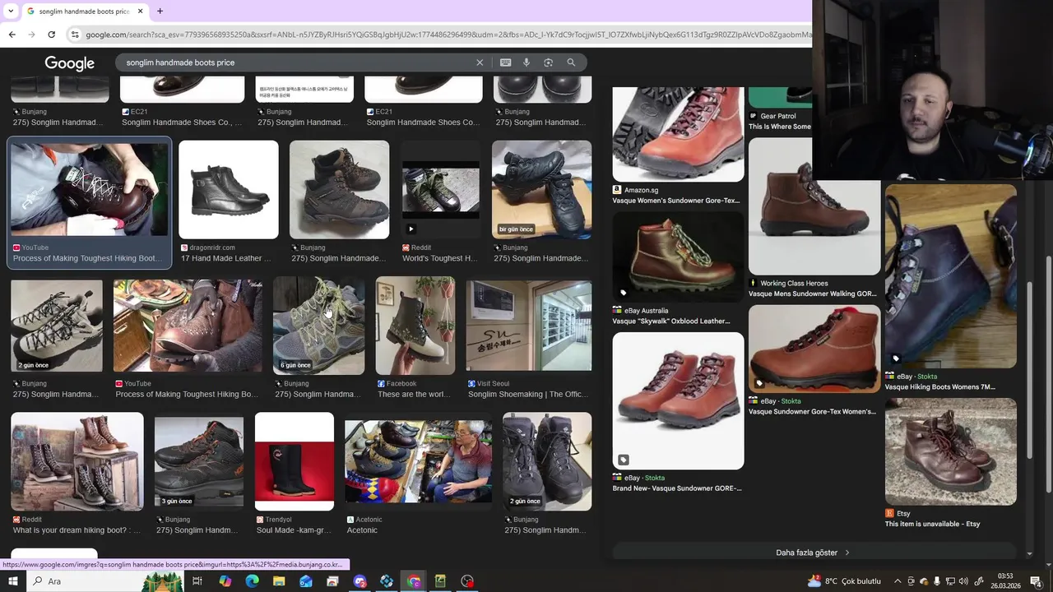Open the 'Acetonic' result title link

[x=362, y=530]
